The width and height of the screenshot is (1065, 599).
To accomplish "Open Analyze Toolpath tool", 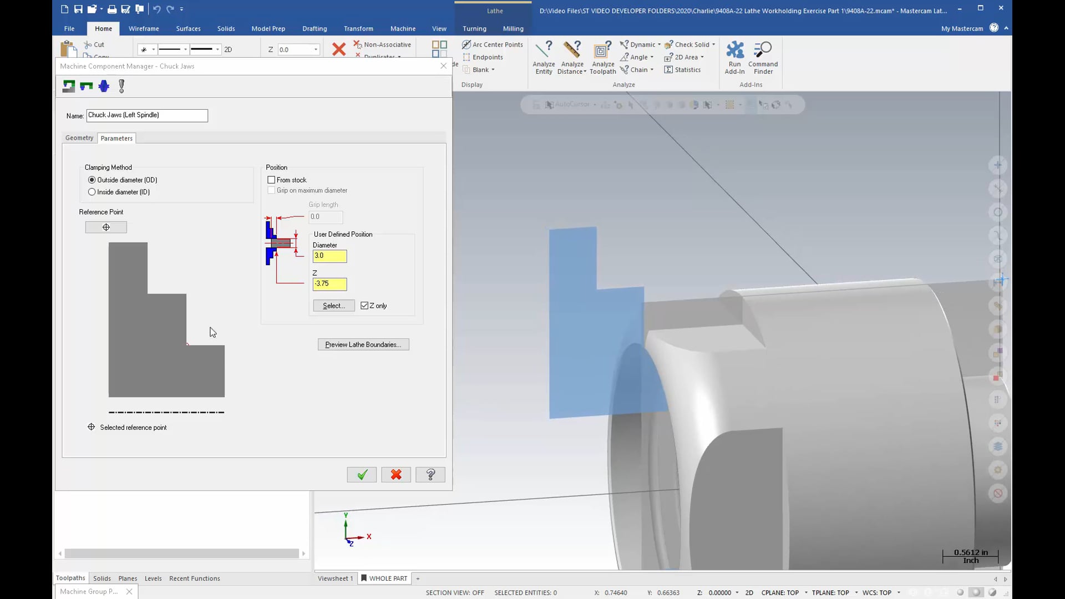I will pyautogui.click(x=602, y=57).
